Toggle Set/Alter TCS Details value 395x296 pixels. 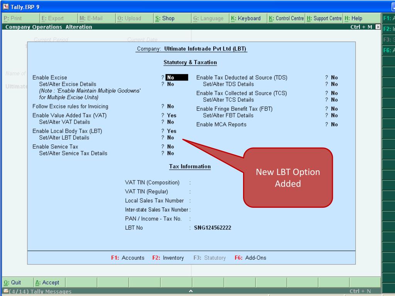coord(334,100)
